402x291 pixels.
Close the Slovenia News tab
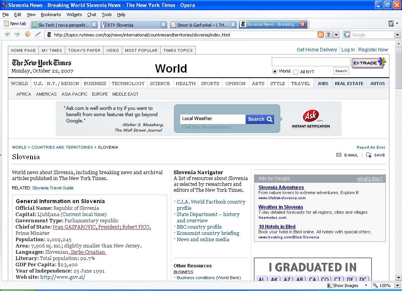303,24
